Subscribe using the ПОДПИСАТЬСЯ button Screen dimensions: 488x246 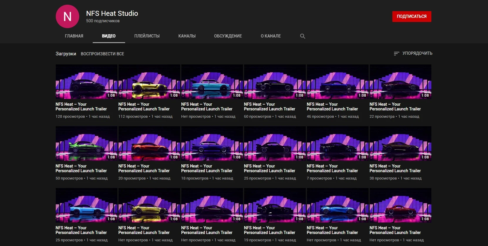click(x=412, y=16)
